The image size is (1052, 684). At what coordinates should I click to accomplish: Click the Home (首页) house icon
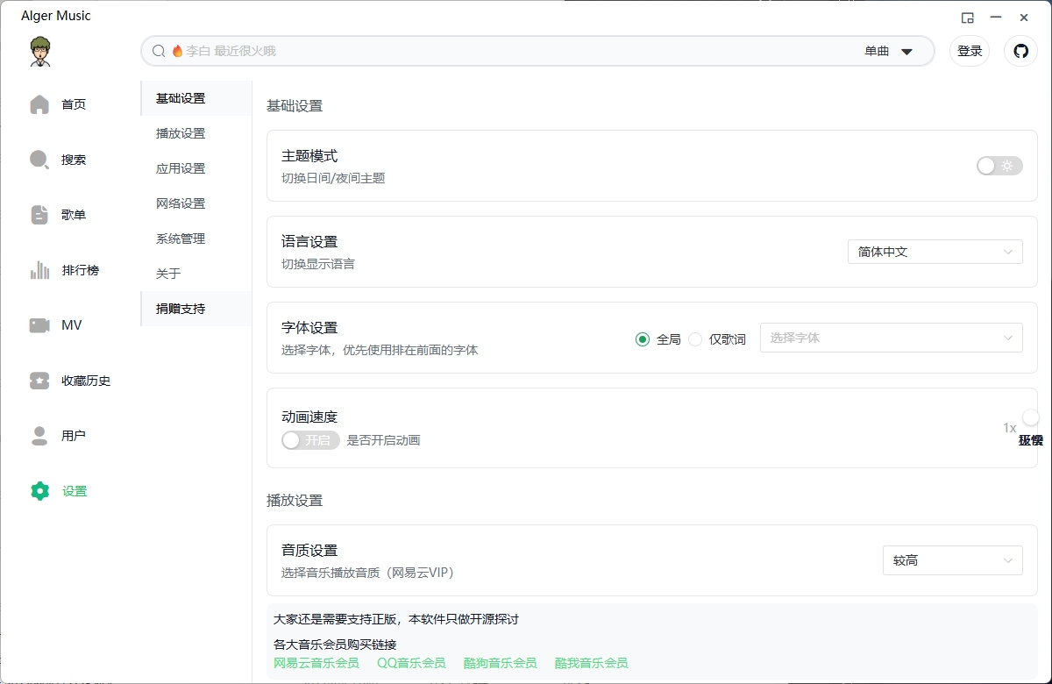pyautogui.click(x=39, y=104)
